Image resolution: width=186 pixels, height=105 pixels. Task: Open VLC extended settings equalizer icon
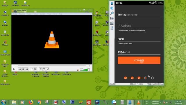[35, 69]
